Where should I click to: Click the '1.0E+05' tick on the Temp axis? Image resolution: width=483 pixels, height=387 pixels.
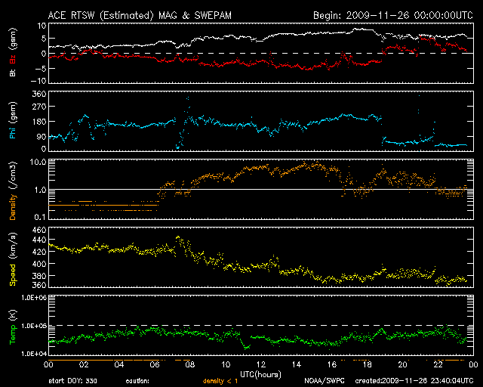[34, 326]
